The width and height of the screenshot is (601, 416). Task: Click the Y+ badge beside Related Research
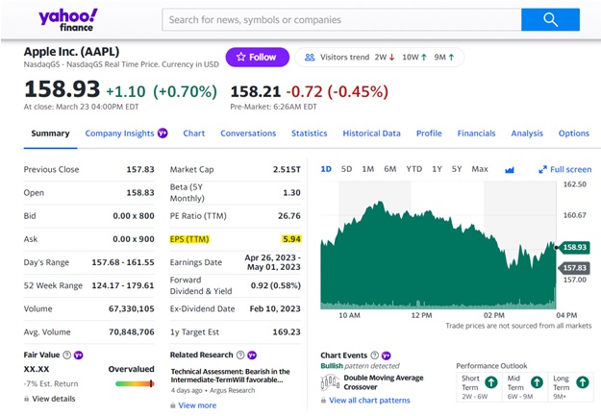click(x=252, y=355)
